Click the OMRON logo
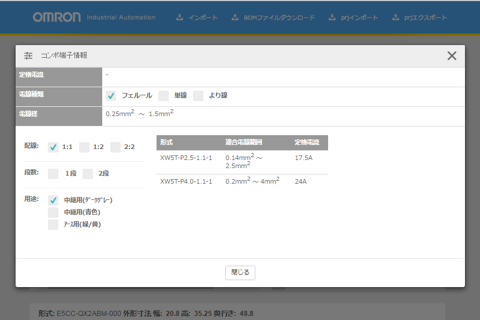The width and height of the screenshot is (480, 320). [57, 17]
